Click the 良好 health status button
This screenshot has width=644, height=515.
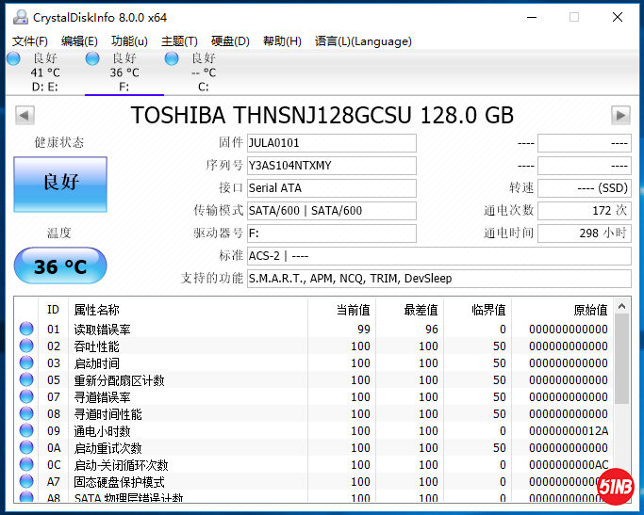tap(60, 184)
